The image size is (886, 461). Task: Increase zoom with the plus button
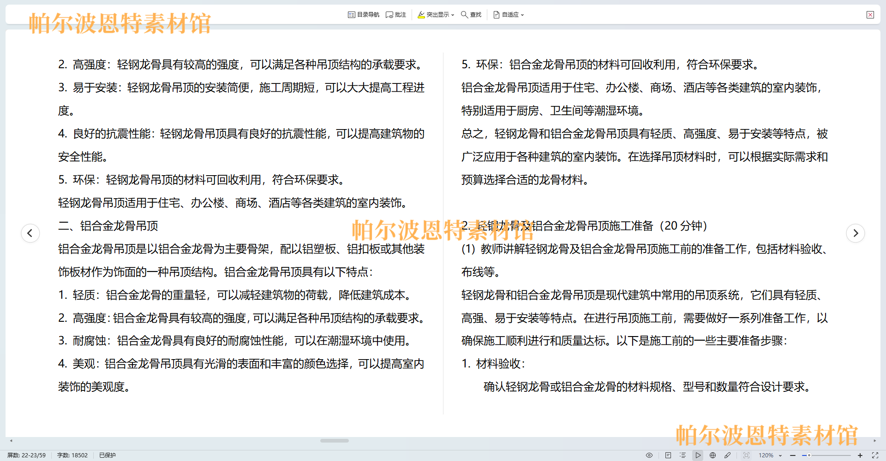[x=860, y=455]
